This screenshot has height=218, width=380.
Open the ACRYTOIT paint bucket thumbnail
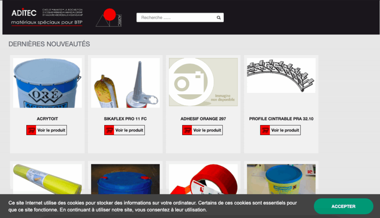[x=47, y=83]
